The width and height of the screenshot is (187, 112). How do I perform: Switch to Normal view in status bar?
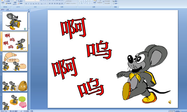click(x=170, y=111)
